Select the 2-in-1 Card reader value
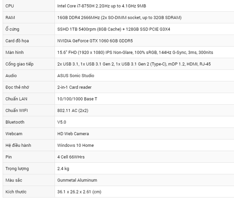 pos(74,87)
